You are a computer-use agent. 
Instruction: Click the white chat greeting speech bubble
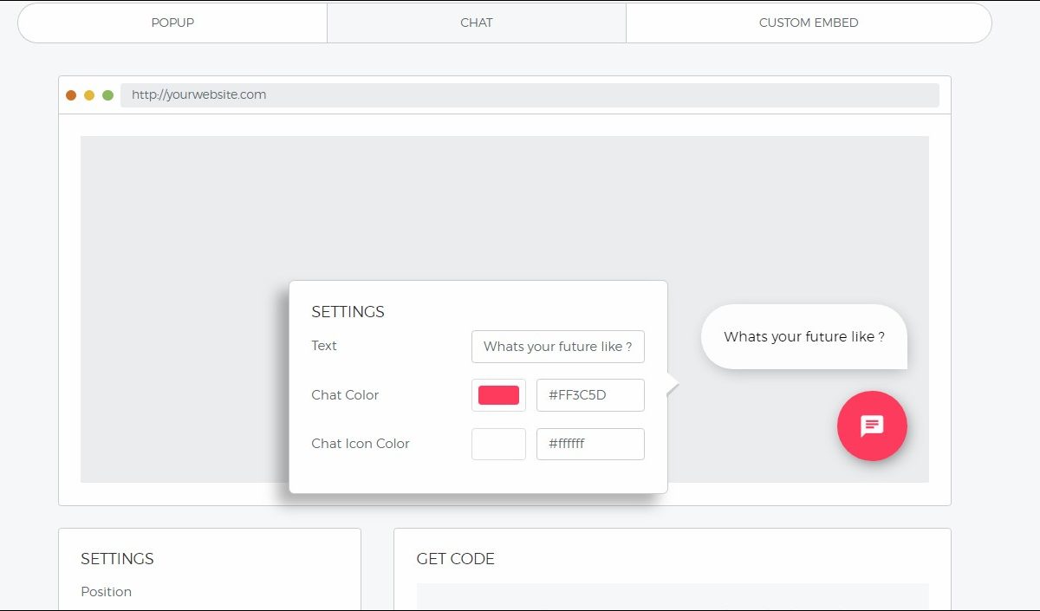coord(803,336)
